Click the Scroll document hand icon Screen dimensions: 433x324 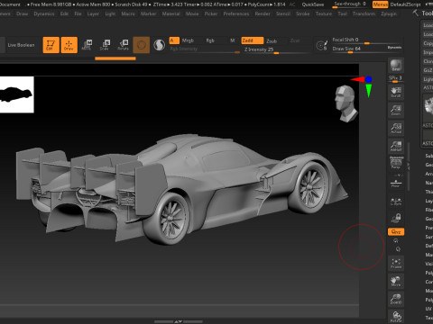(x=396, y=92)
